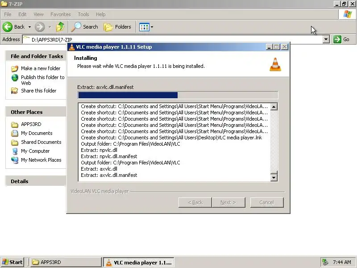Click the Make a new folder icon
357x268 pixels.
pos(15,68)
